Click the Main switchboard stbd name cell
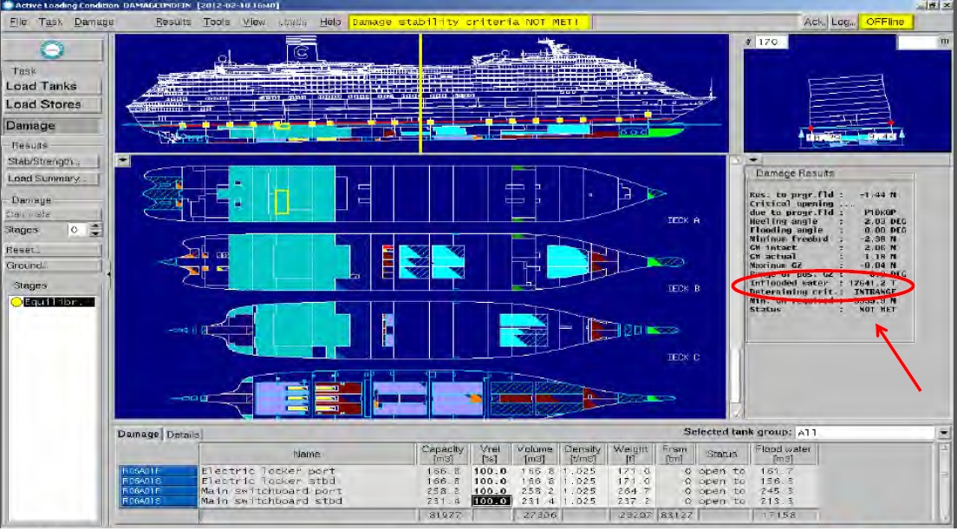The width and height of the screenshot is (957, 531). point(307,501)
